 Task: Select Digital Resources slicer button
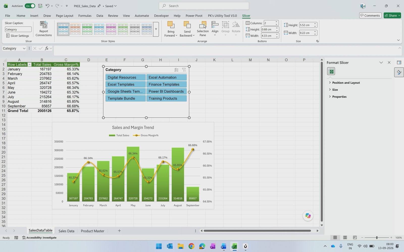[125, 77]
